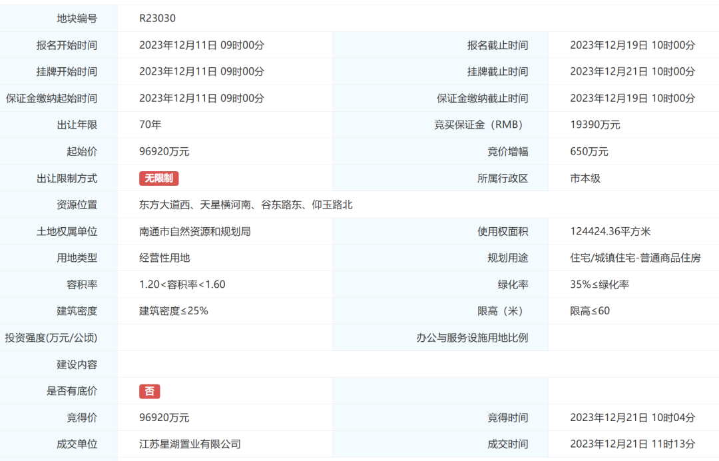Click the 所属行政区 value 市本级
719x461 pixels.
click(x=586, y=178)
